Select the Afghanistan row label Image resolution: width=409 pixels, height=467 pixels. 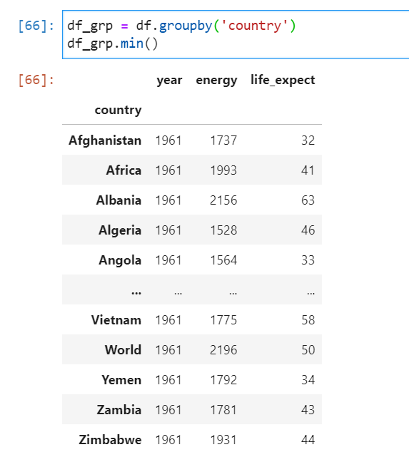[105, 140]
